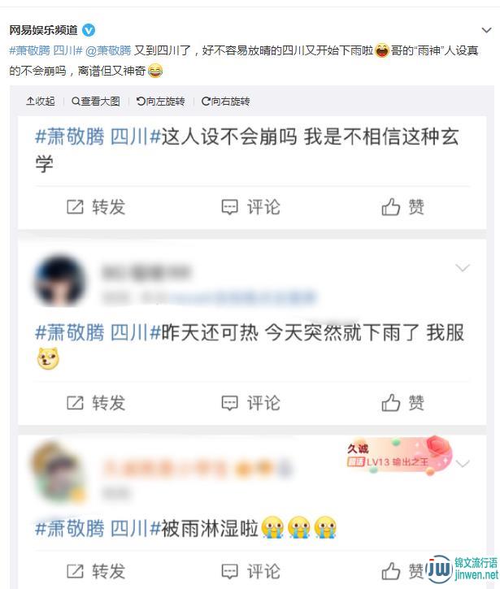
Task: Expand the chevron on the second blurred-user post
Action: [463, 268]
